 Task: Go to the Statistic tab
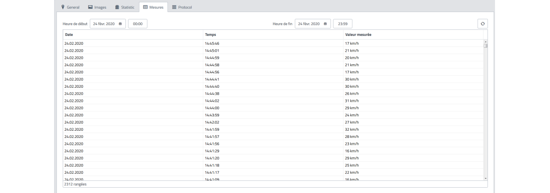click(x=124, y=7)
